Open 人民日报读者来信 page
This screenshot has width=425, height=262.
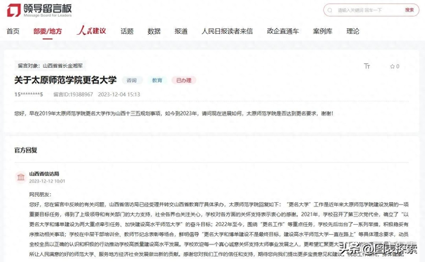227,31
